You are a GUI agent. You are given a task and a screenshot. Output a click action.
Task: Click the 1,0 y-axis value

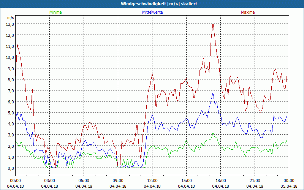pos(11,157)
